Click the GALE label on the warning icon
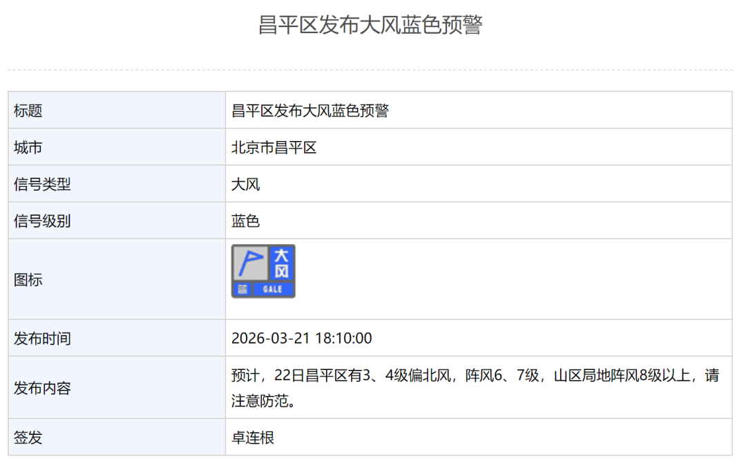The height and width of the screenshot is (466, 746). click(x=273, y=290)
